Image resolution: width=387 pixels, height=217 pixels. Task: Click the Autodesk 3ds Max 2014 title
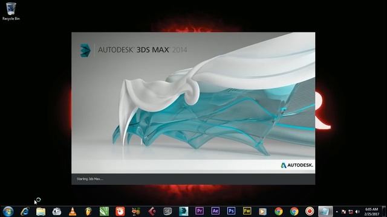(143, 49)
